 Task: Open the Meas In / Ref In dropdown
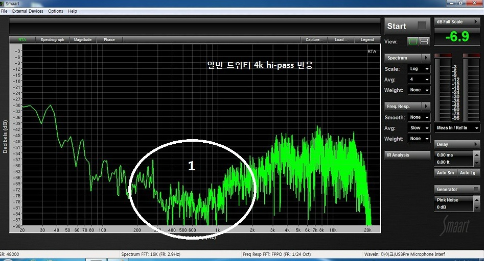pyautogui.click(x=457, y=128)
